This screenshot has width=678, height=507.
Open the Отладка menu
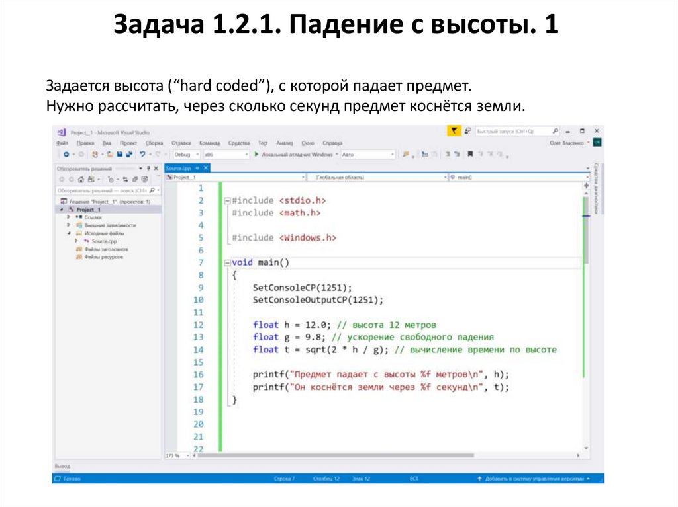[x=181, y=143]
